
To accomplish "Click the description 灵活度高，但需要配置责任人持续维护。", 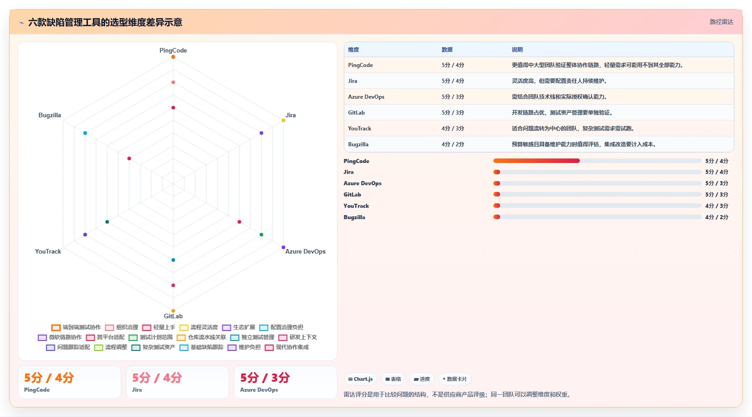I will point(559,81).
